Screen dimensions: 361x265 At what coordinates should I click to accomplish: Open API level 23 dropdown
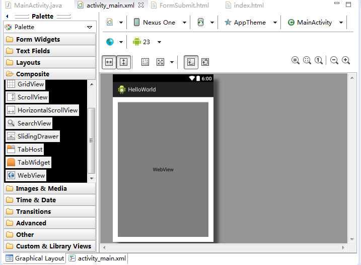tap(159, 42)
